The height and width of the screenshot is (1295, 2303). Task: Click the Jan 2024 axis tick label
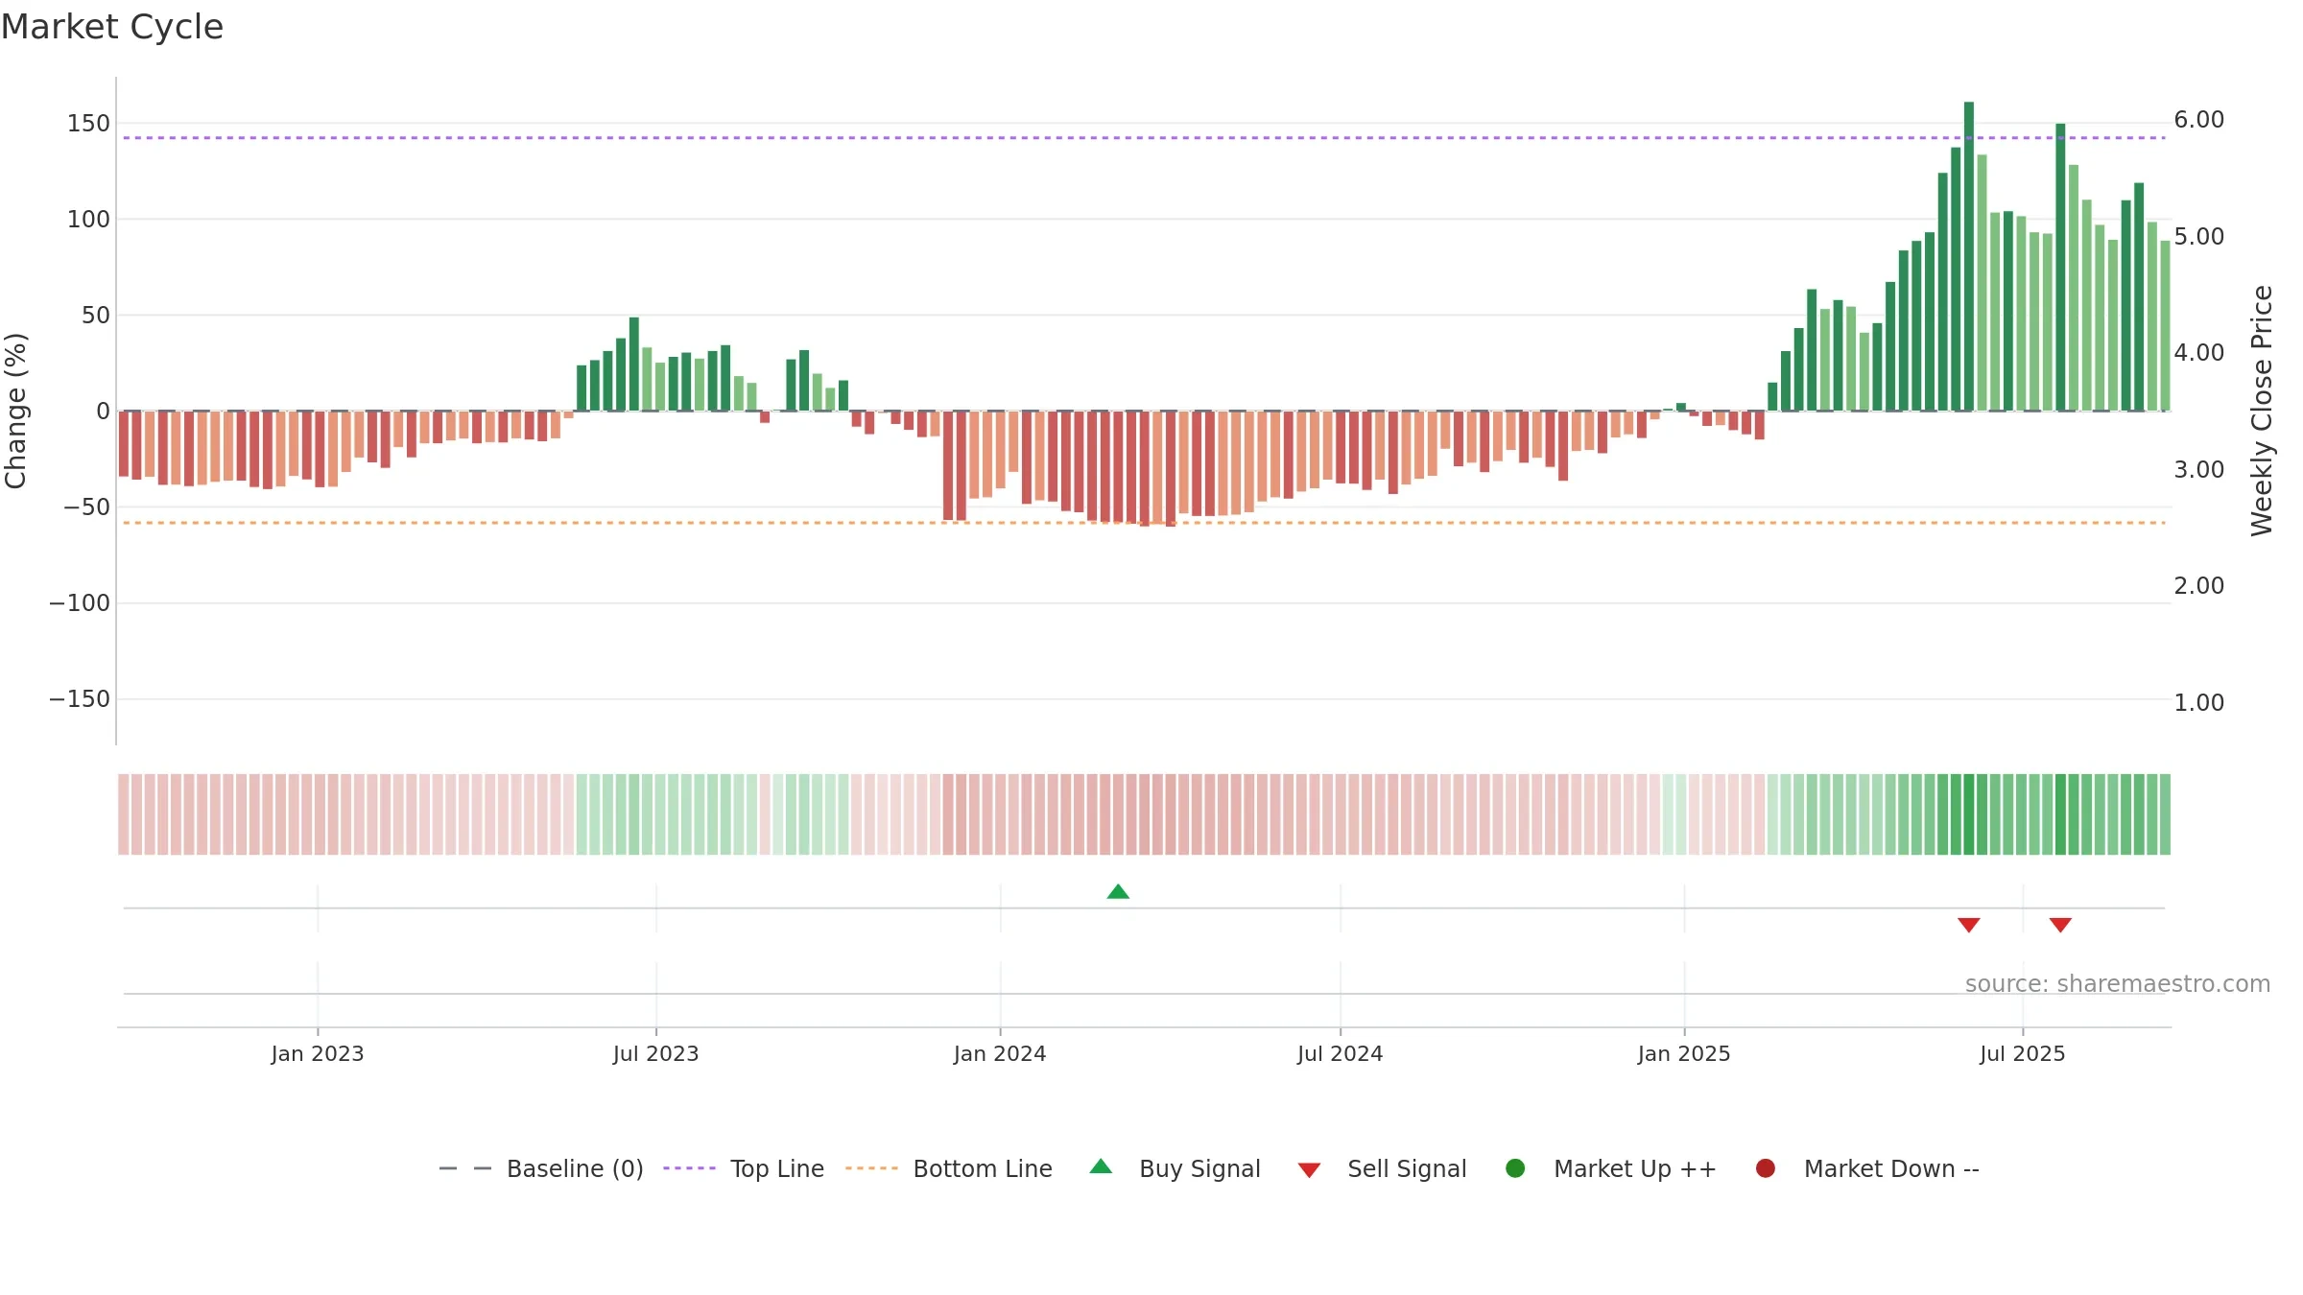[1000, 1053]
